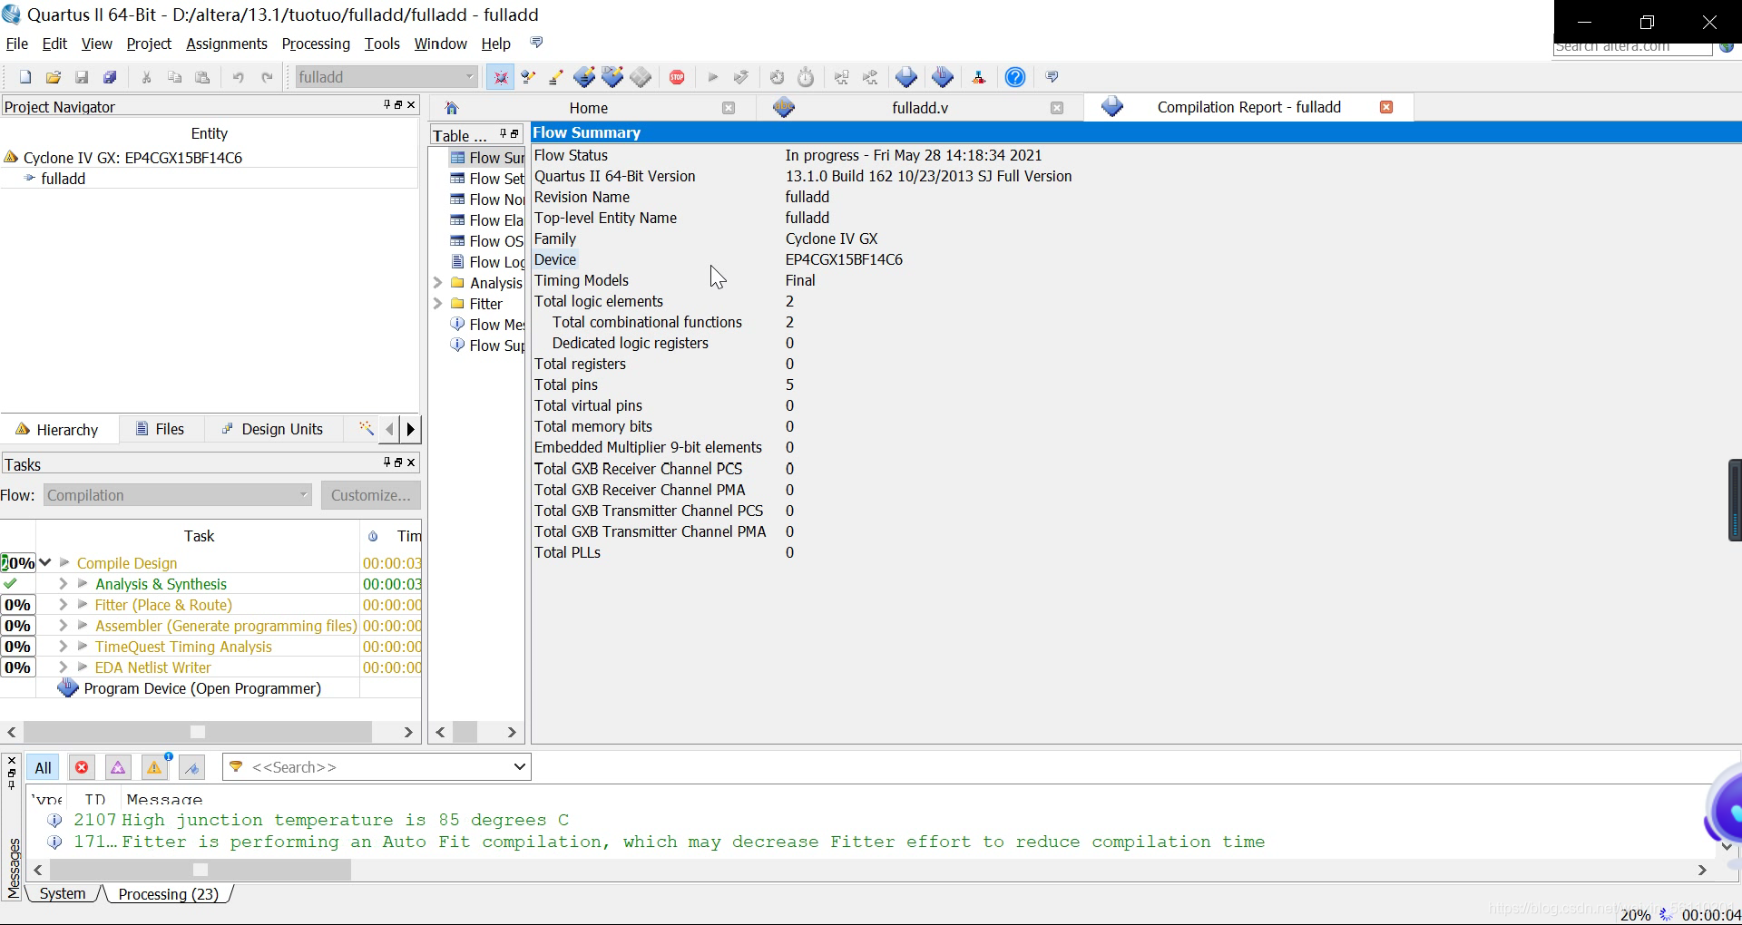The height and width of the screenshot is (925, 1742).
Task: Click Program Device (Open Programmer)
Action: [x=202, y=688]
